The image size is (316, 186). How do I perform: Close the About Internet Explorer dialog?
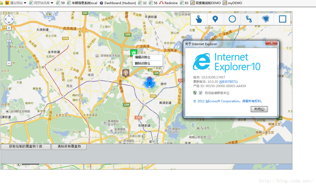[271, 43]
